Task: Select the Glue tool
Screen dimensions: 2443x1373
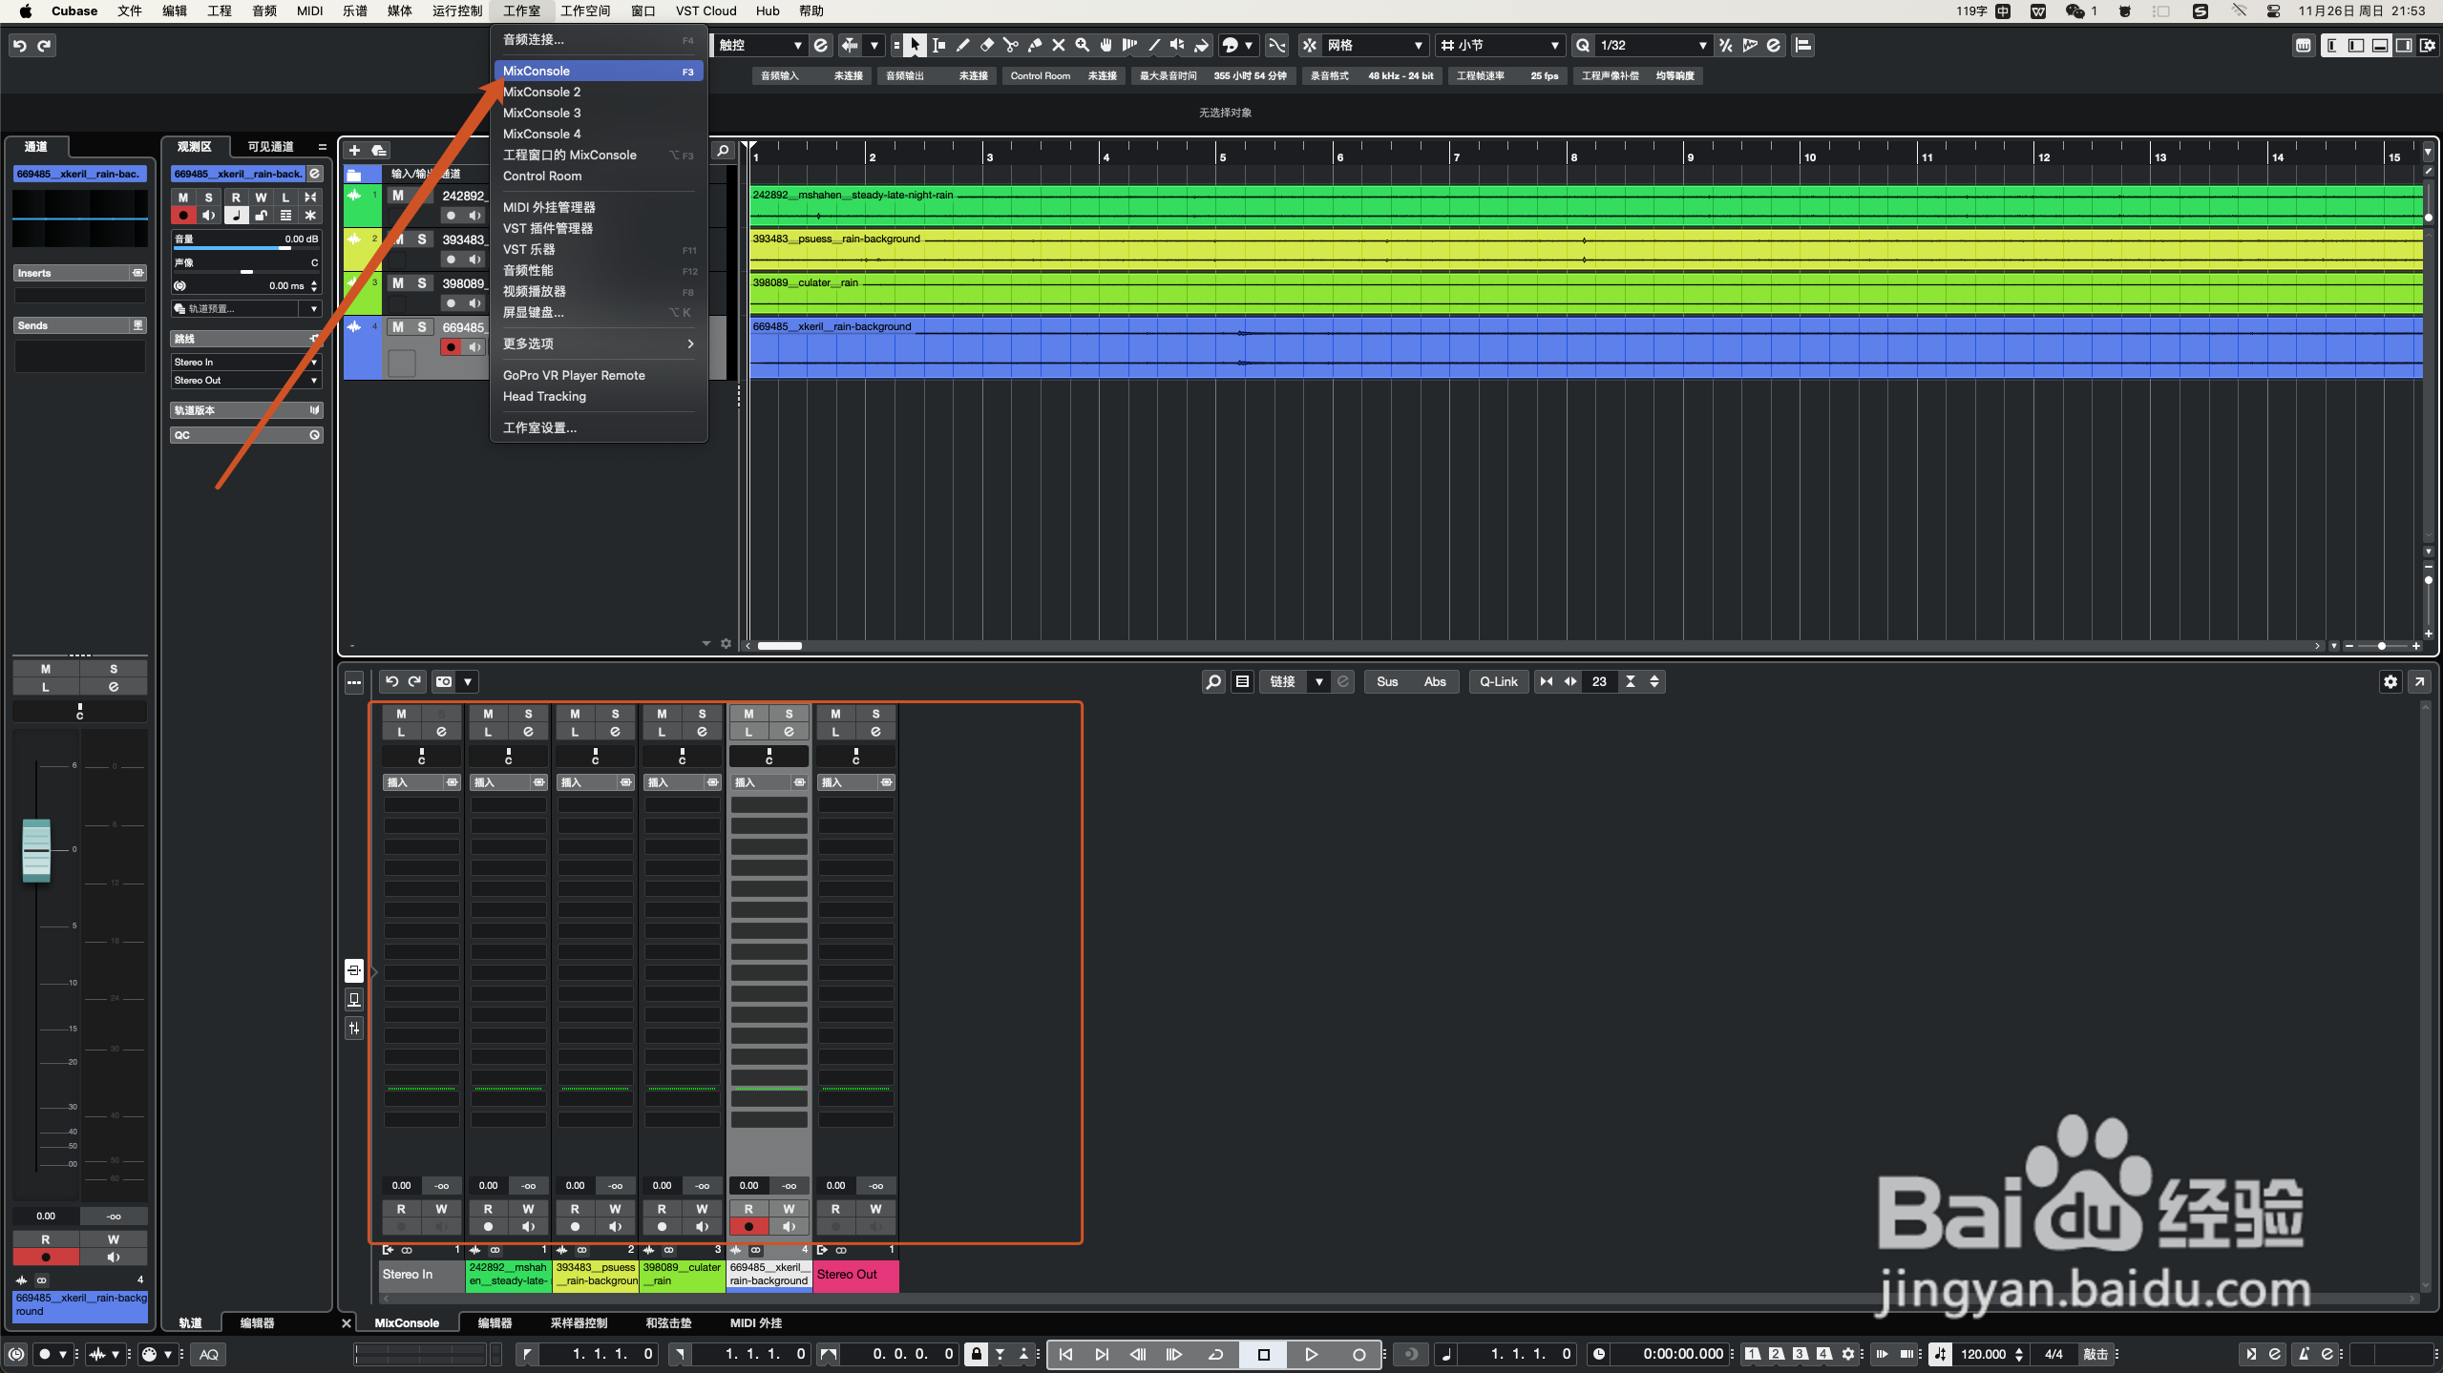Action: coord(1034,45)
